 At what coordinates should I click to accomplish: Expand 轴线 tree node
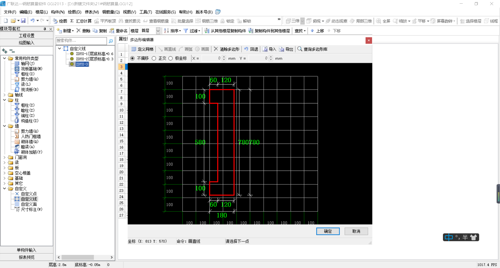point(4,95)
